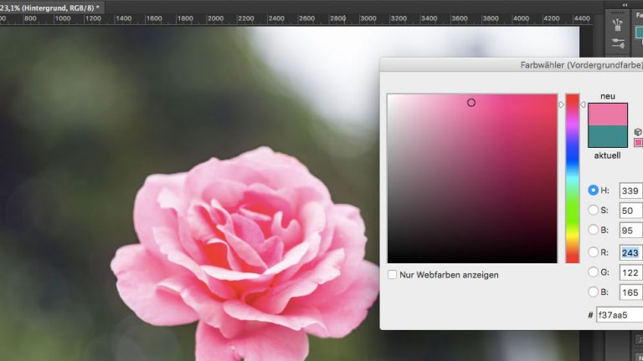Click the neu pink color swatch
This screenshot has height=361, width=643.
point(608,114)
